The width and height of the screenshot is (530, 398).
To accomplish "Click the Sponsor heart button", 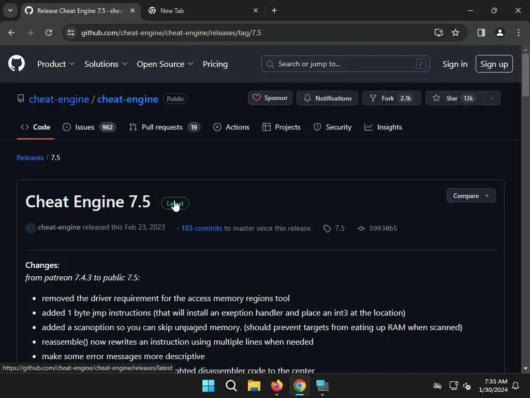I will pyautogui.click(x=270, y=98).
